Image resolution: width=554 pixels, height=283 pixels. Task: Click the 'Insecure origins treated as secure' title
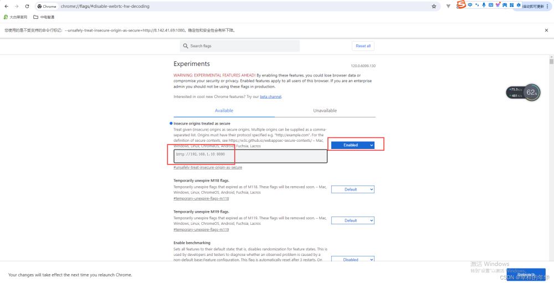(x=202, y=124)
